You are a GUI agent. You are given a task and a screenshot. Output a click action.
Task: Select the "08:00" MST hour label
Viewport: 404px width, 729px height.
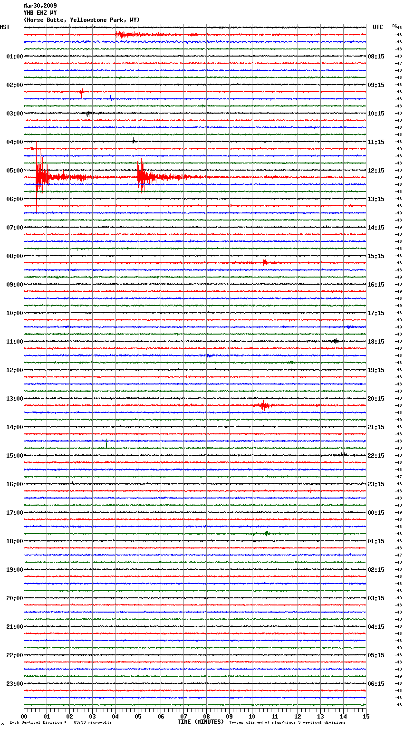click(15, 256)
